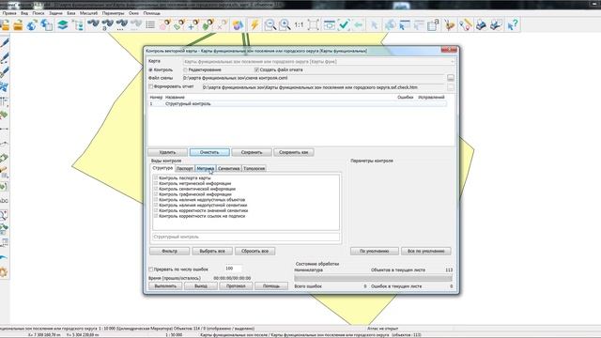Open the Поиск menu
Image resolution: width=601 pixels, height=338 pixels.
point(39,13)
